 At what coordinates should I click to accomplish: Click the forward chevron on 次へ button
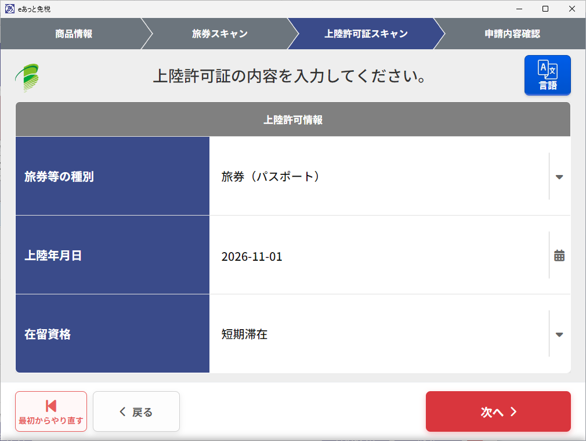(x=514, y=412)
